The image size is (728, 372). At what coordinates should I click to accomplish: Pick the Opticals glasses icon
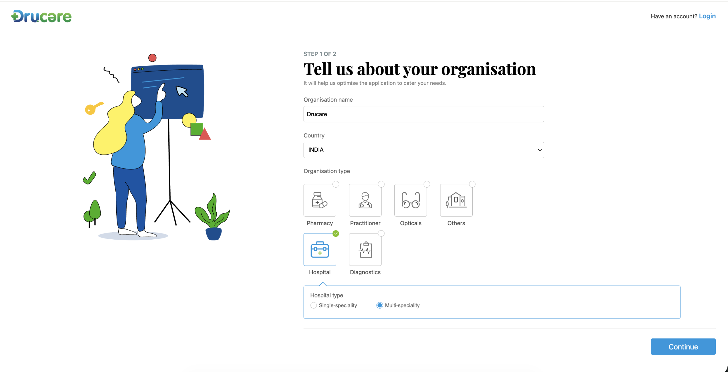coord(411,200)
